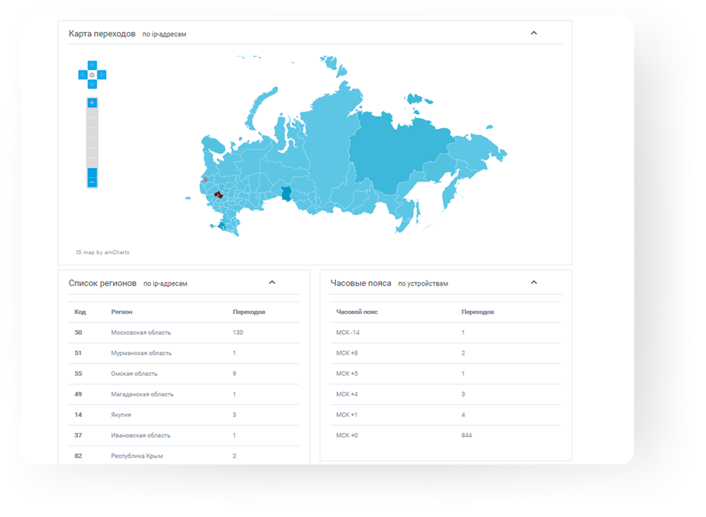Zoom out on the map with the minus button
The width and height of the screenshot is (706, 517).
92,183
